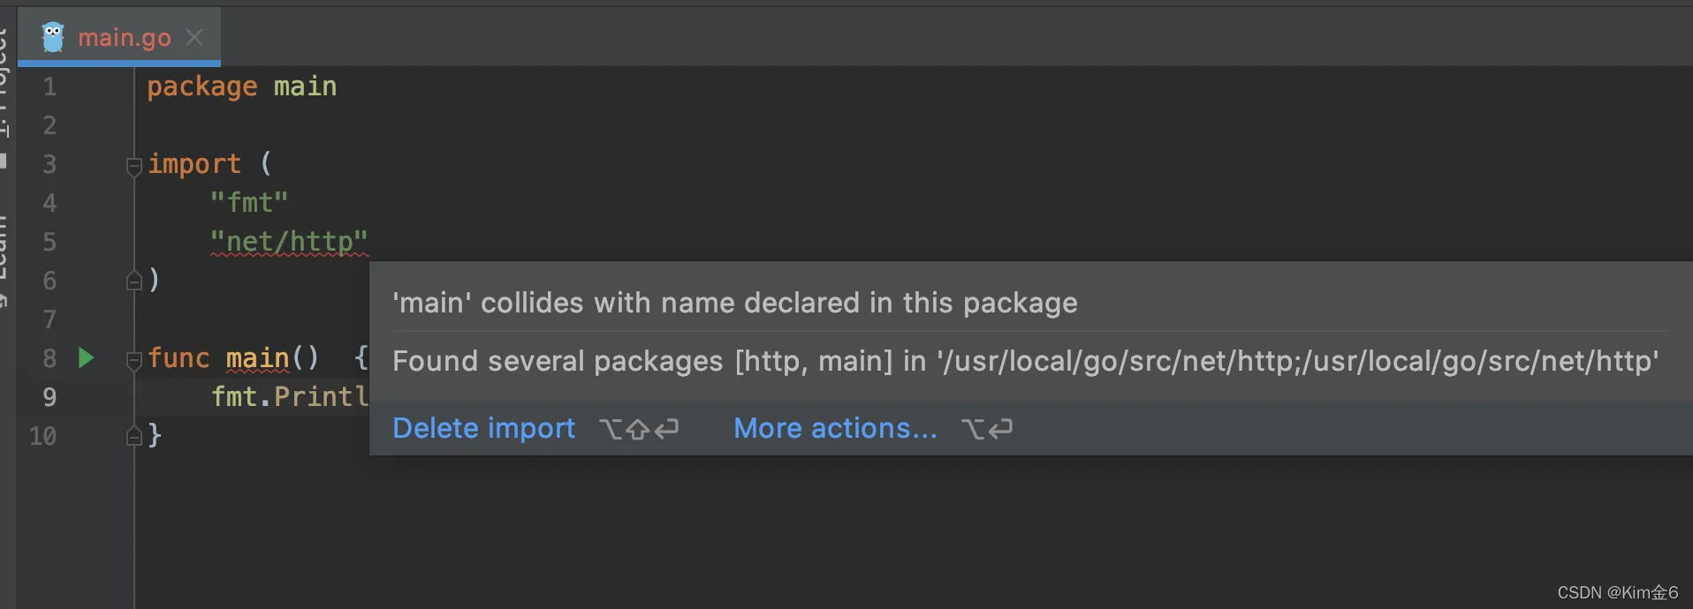
Task: Click the fold end marker at closing brace
Action: pos(133,435)
